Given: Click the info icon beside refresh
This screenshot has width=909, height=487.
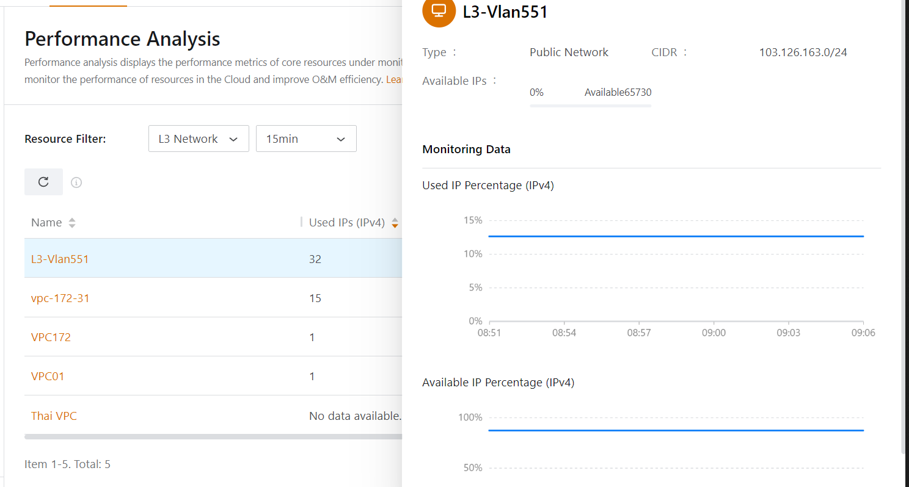Looking at the screenshot, I should 76,182.
